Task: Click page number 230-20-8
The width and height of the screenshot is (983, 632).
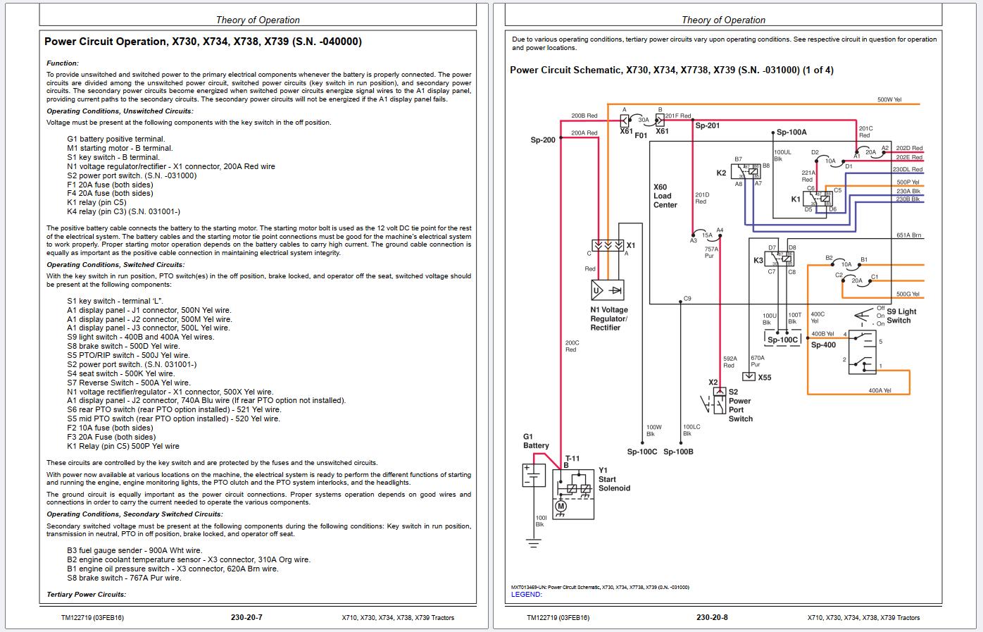Action: (x=712, y=618)
